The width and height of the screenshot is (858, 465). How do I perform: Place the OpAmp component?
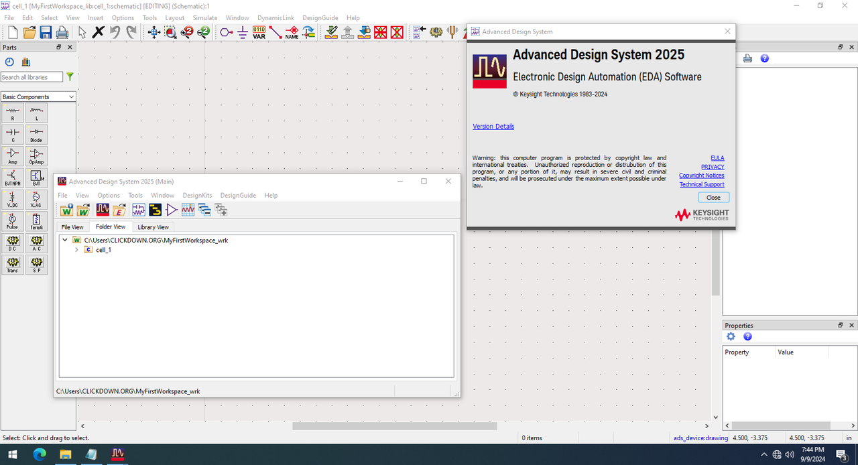click(37, 157)
